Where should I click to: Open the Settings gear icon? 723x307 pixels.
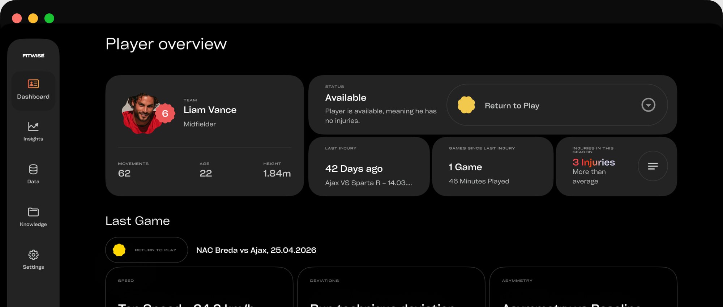click(33, 255)
